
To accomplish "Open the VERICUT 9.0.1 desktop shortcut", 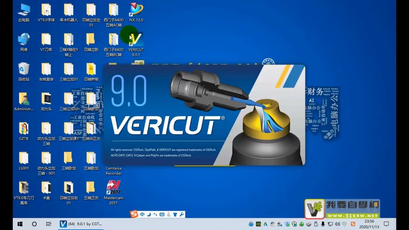I will 136,44.
